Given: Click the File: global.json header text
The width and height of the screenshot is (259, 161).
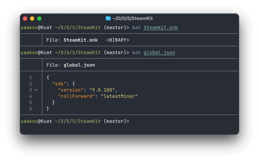Looking at the screenshot, I should tap(71, 65).
